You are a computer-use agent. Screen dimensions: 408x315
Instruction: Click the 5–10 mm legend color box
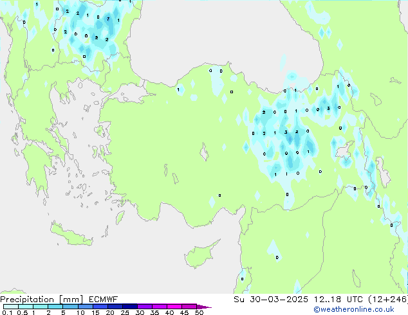[x=70, y=307]
